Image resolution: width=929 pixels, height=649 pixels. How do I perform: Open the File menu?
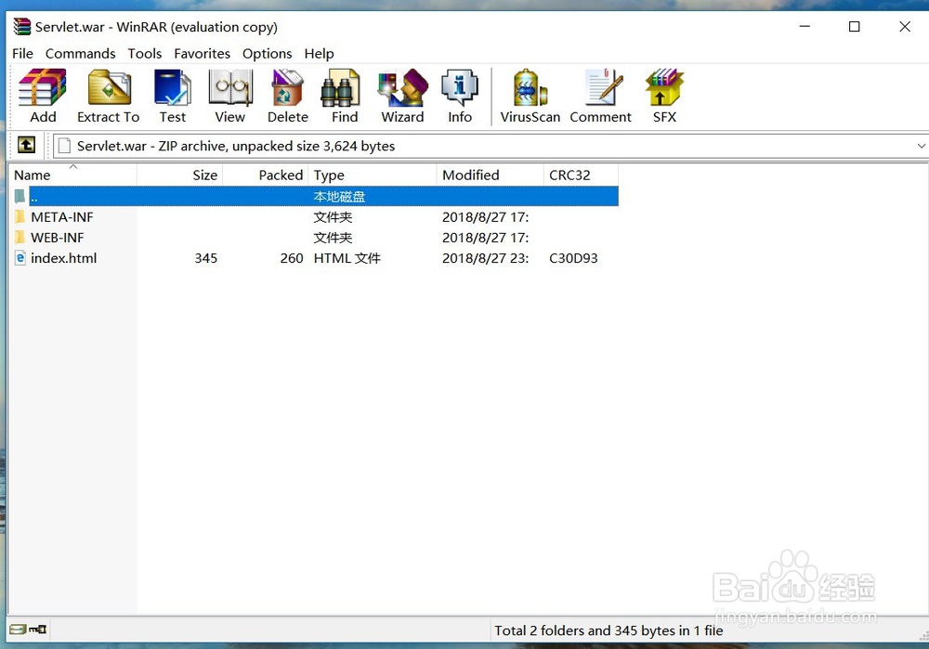(x=22, y=53)
